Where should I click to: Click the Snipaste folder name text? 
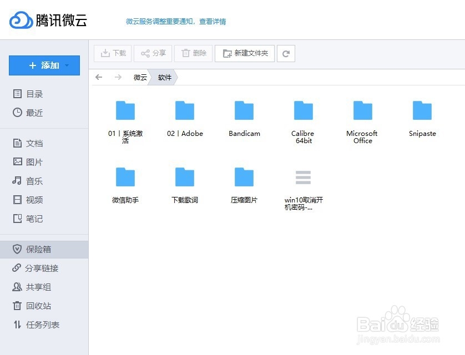[422, 134]
